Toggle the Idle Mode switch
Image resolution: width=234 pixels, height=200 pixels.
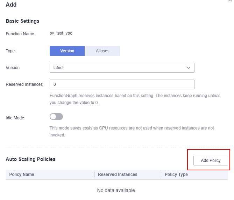click(x=56, y=117)
